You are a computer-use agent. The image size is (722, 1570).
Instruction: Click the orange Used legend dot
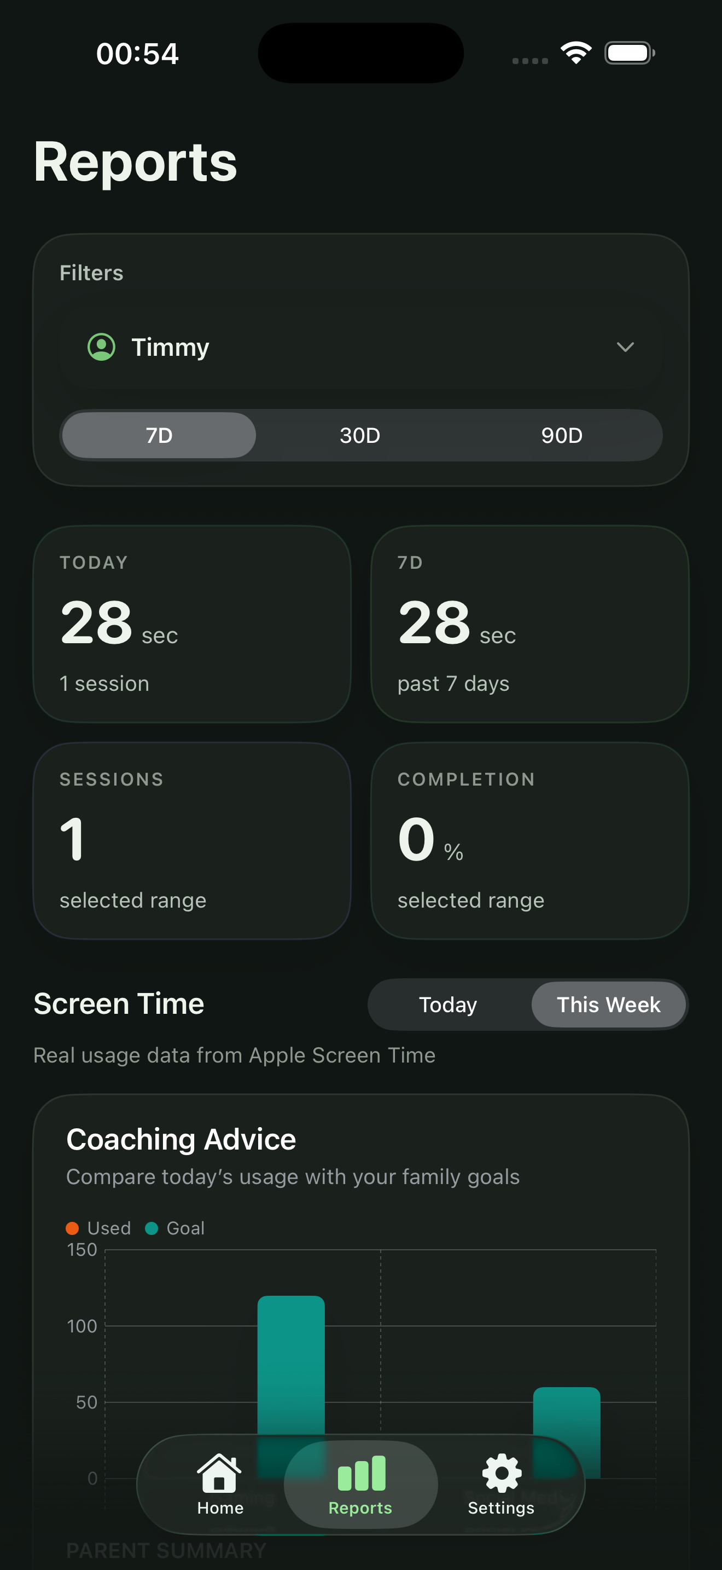(73, 1228)
